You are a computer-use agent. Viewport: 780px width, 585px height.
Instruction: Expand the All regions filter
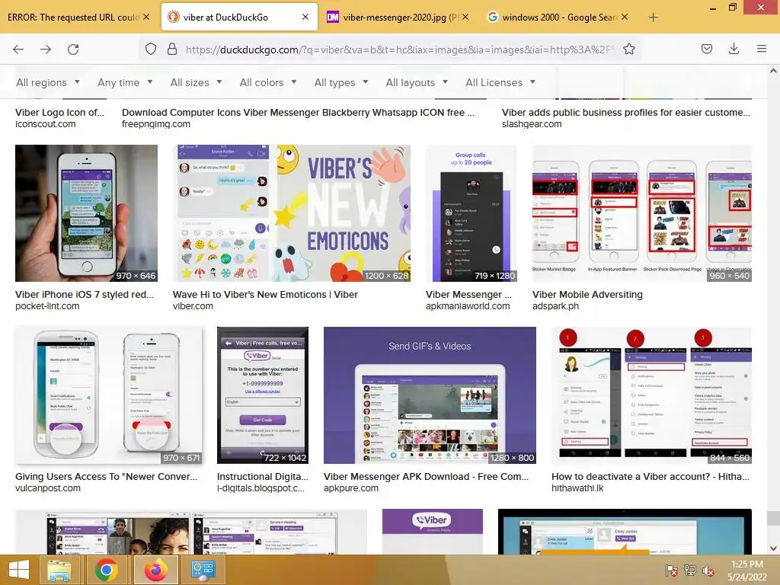48,82
